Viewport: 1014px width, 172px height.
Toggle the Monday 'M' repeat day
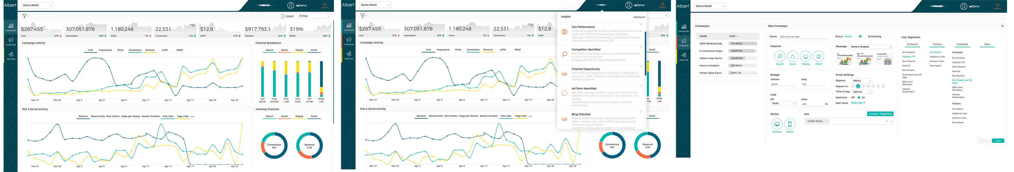858,86
